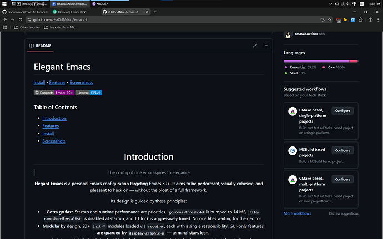
Task: Toggle the Chinese input method indicator
Action: 354,4
